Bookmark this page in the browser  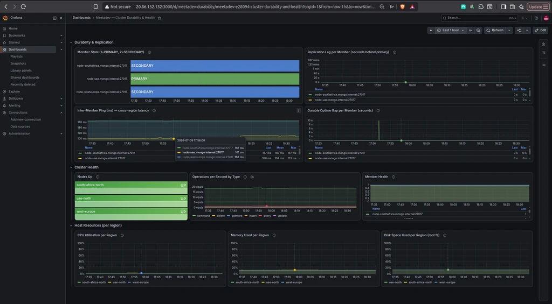(95, 6)
